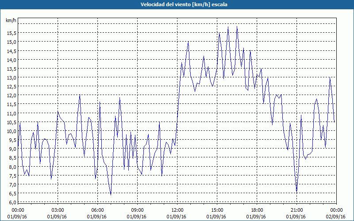The width and height of the screenshot is (354, 221).
Task: Click the 01/09/16 date under 06:00
Action: [97, 217]
